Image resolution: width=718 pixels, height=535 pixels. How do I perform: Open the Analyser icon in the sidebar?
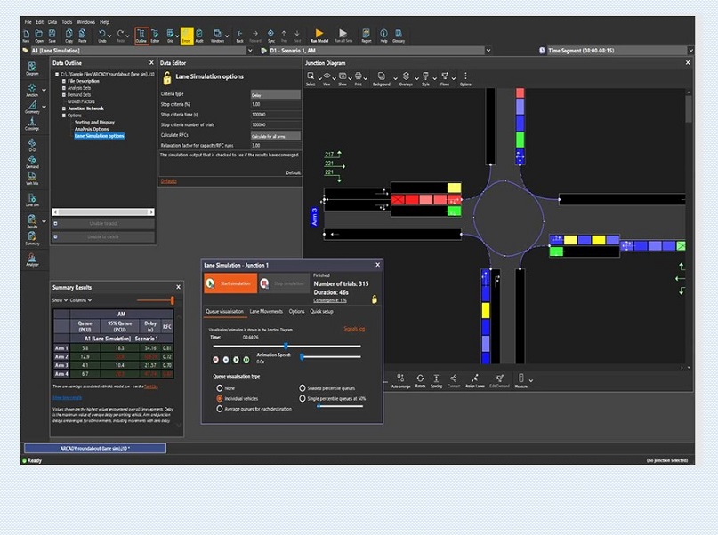pos(32,260)
